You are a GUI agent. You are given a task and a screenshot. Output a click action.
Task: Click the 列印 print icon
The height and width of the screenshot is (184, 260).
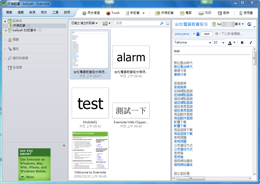pyautogui.click(x=201, y=13)
